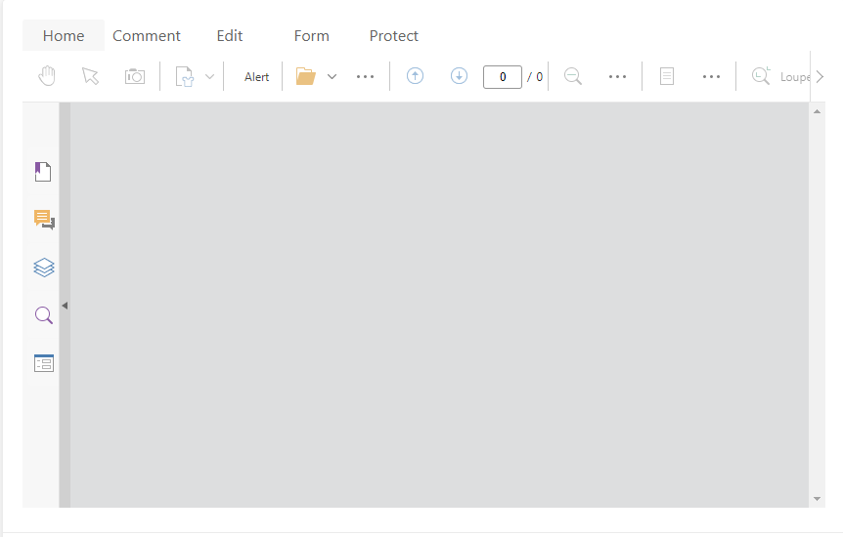Click the open file folder icon

(306, 76)
